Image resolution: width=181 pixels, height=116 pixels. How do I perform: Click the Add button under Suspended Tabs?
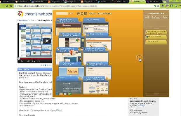147,17
